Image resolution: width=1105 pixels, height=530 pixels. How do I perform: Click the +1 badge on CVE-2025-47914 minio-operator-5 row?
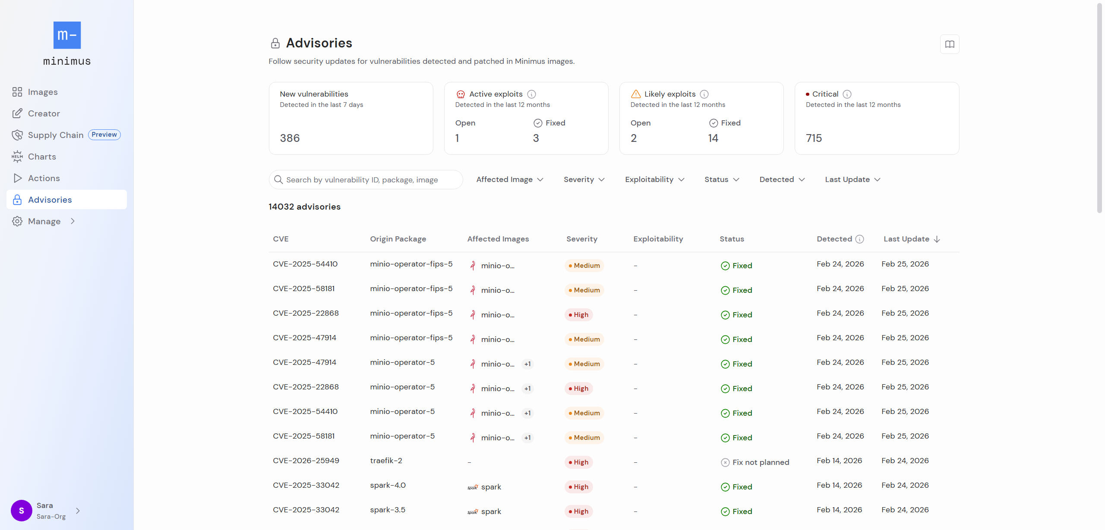[527, 364]
